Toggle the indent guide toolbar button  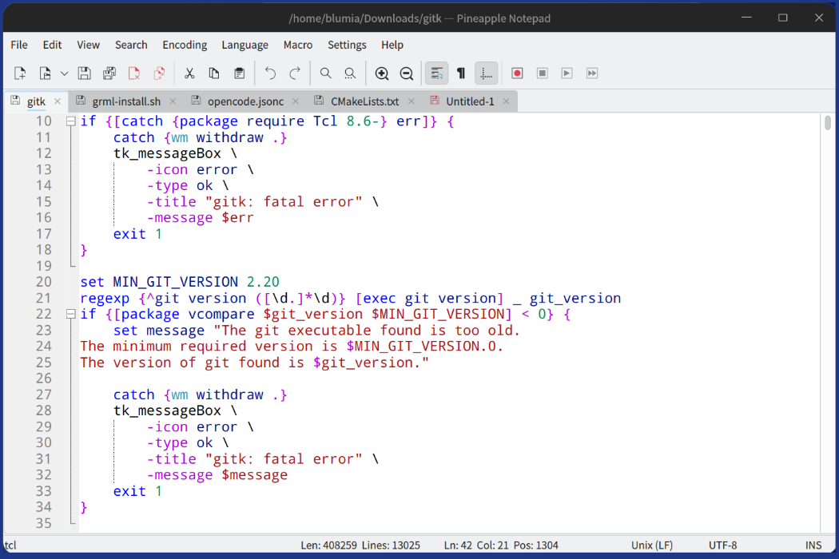click(x=486, y=73)
